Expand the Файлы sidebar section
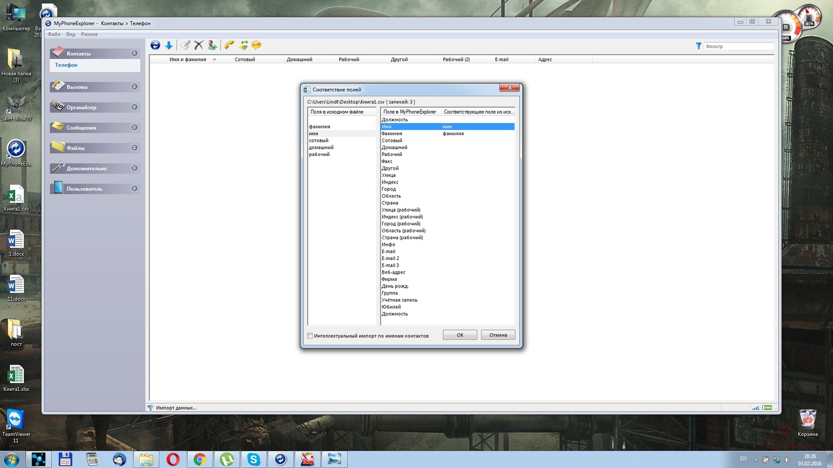 point(134,148)
